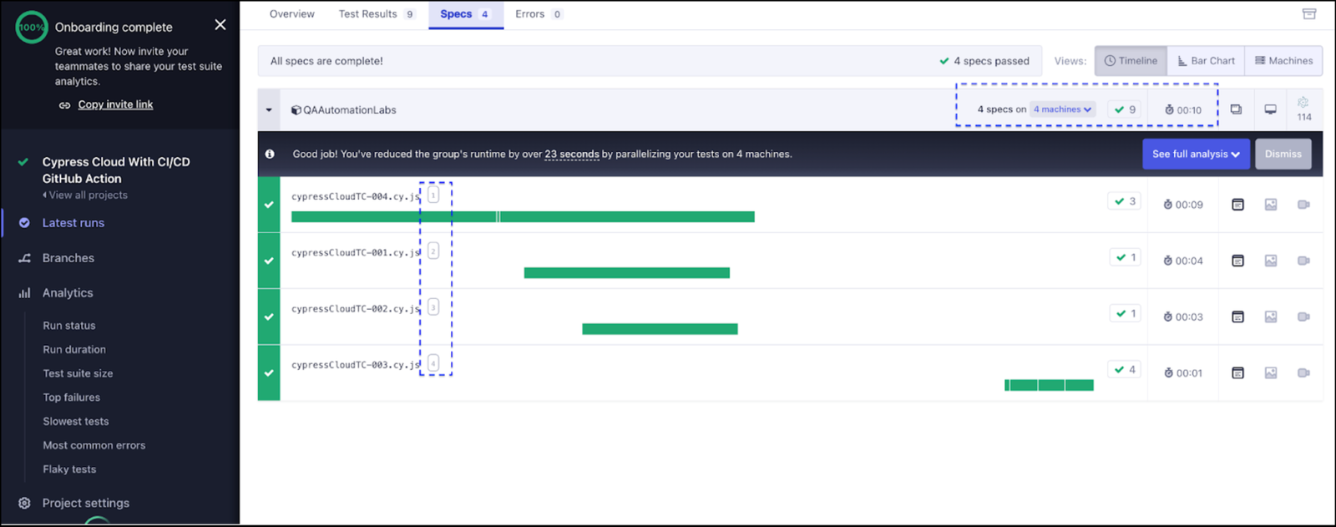Click test replay icon for cypressCloudTC-003 spec
The height and width of the screenshot is (527, 1336).
click(x=1237, y=372)
